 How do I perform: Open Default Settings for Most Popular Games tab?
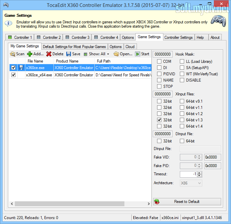click(74, 47)
